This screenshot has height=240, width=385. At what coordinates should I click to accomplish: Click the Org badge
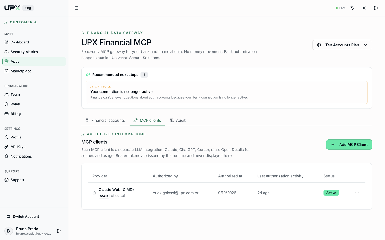[28, 8]
